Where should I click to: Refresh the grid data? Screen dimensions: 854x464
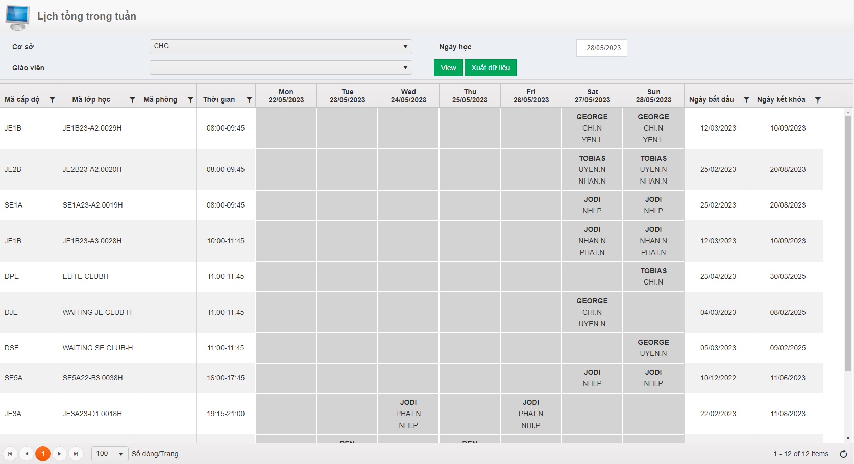click(843, 454)
